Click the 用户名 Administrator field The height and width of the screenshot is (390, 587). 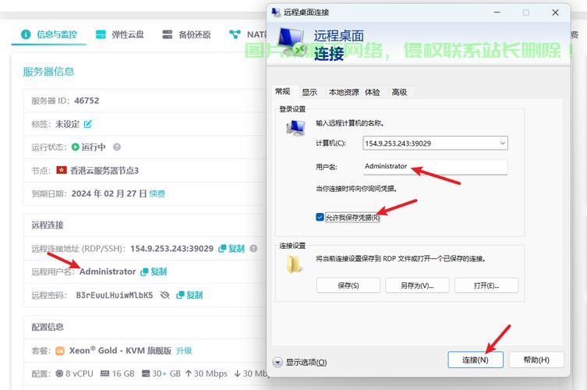[x=435, y=167]
